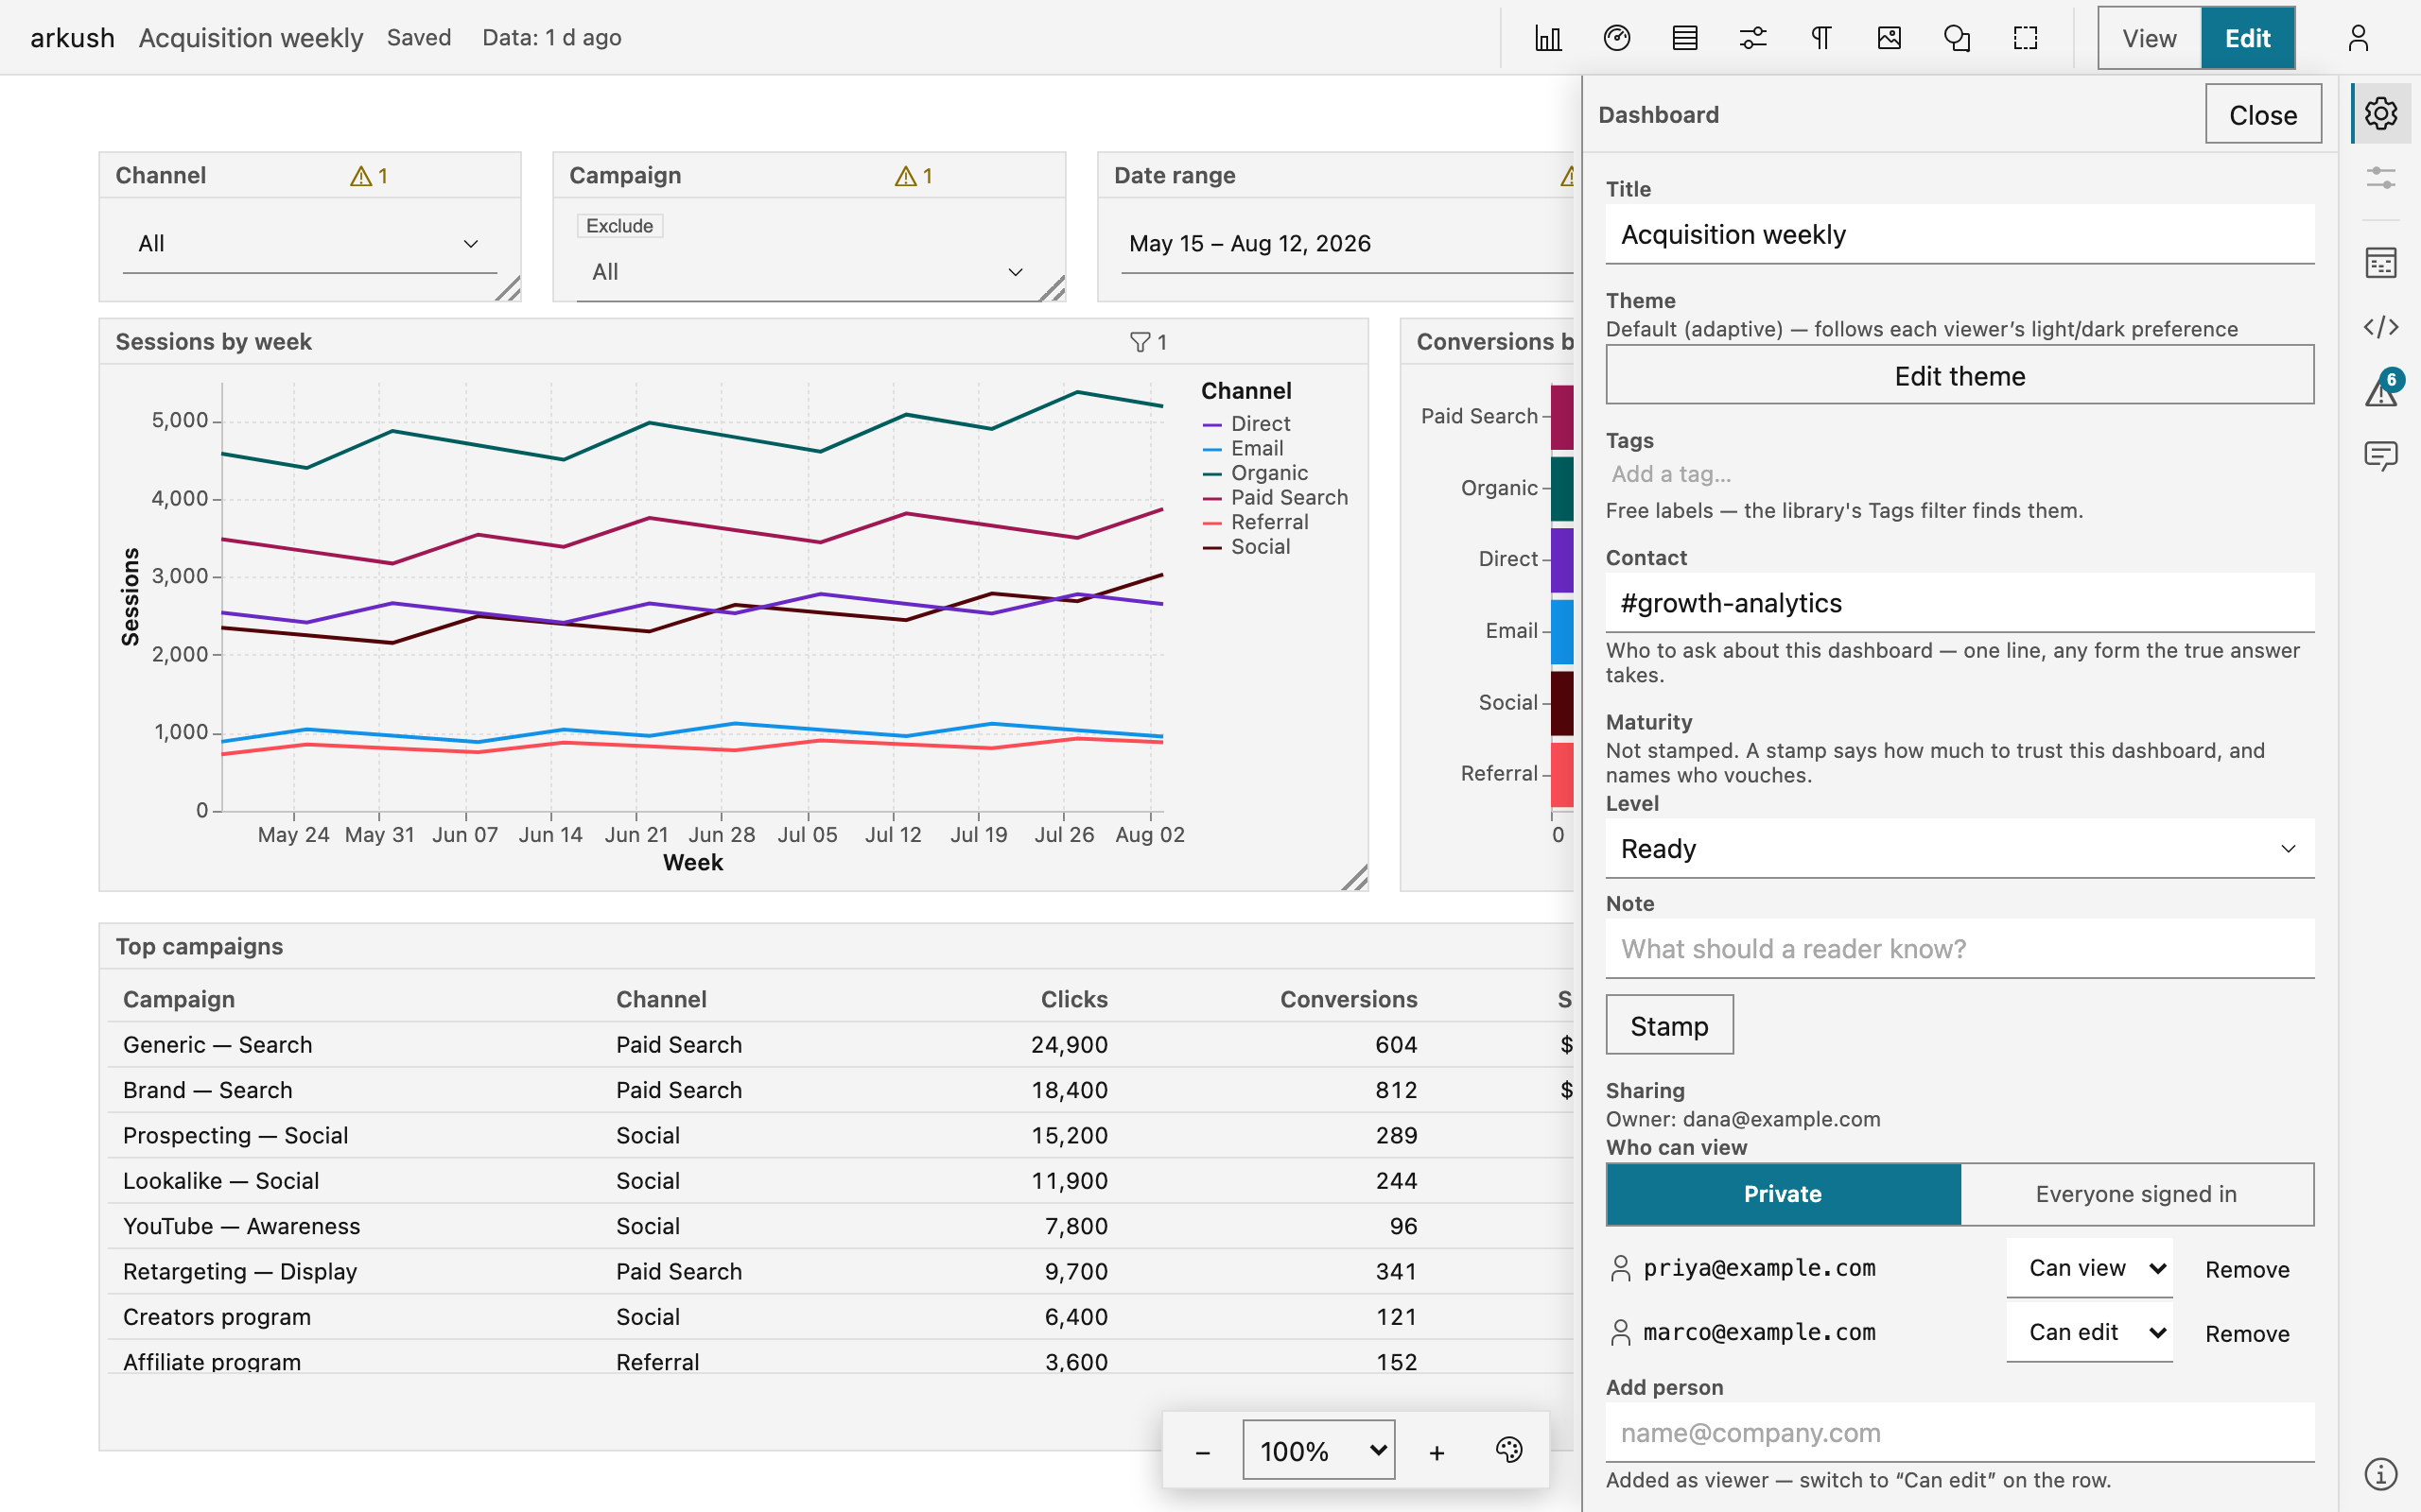
Task: Click the Brand — Search campaign row
Action: 841,1090
